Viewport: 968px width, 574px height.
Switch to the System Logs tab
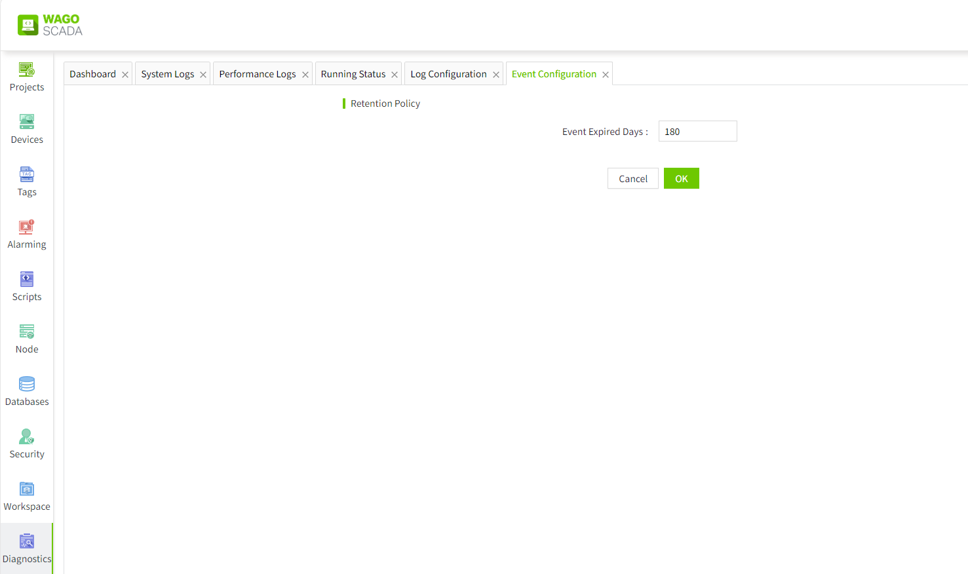pyautogui.click(x=167, y=74)
